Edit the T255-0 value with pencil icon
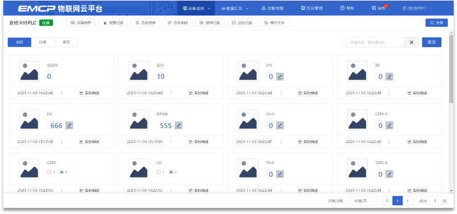The height and width of the screenshot is (214, 457). coord(389,174)
